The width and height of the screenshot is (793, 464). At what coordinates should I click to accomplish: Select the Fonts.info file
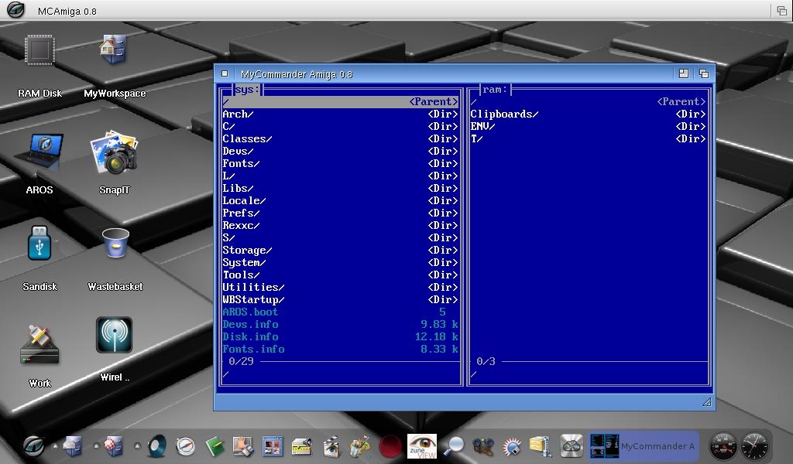pyautogui.click(x=341, y=349)
